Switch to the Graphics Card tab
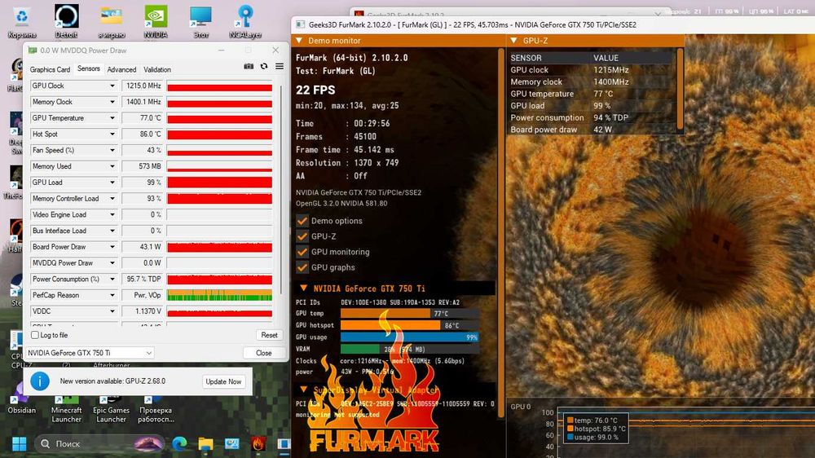815x458 pixels. point(50,69)
